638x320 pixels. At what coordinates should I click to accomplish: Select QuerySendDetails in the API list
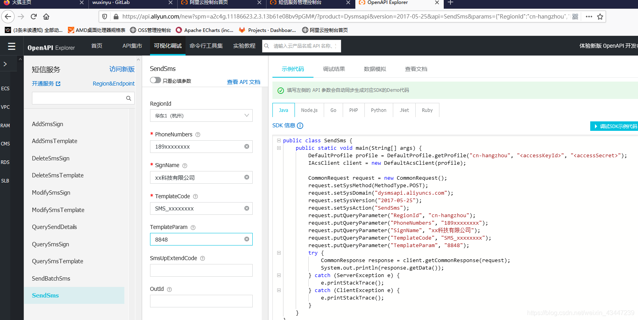54,227
